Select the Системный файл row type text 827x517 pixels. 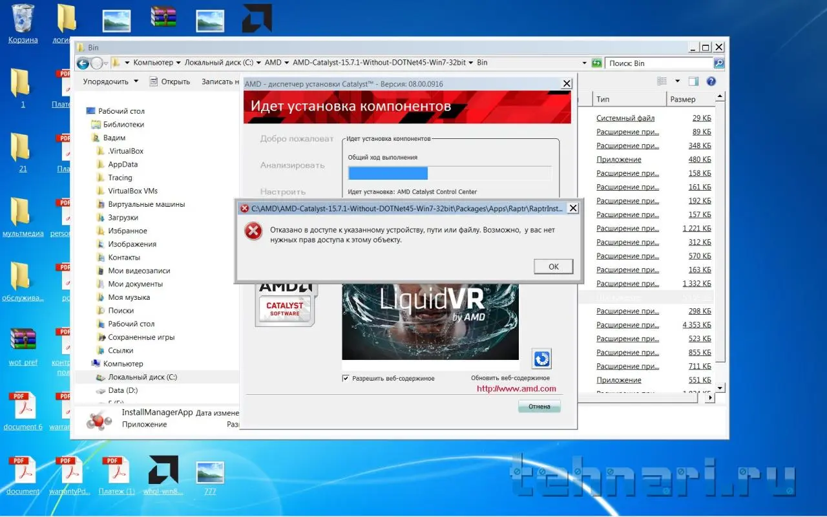pyautogui.click(x=625, y=118)
